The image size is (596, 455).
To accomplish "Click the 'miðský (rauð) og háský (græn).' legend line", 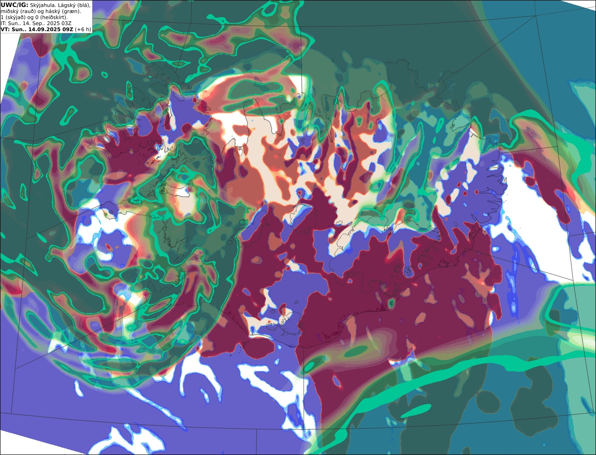I will tap(41, 11).
